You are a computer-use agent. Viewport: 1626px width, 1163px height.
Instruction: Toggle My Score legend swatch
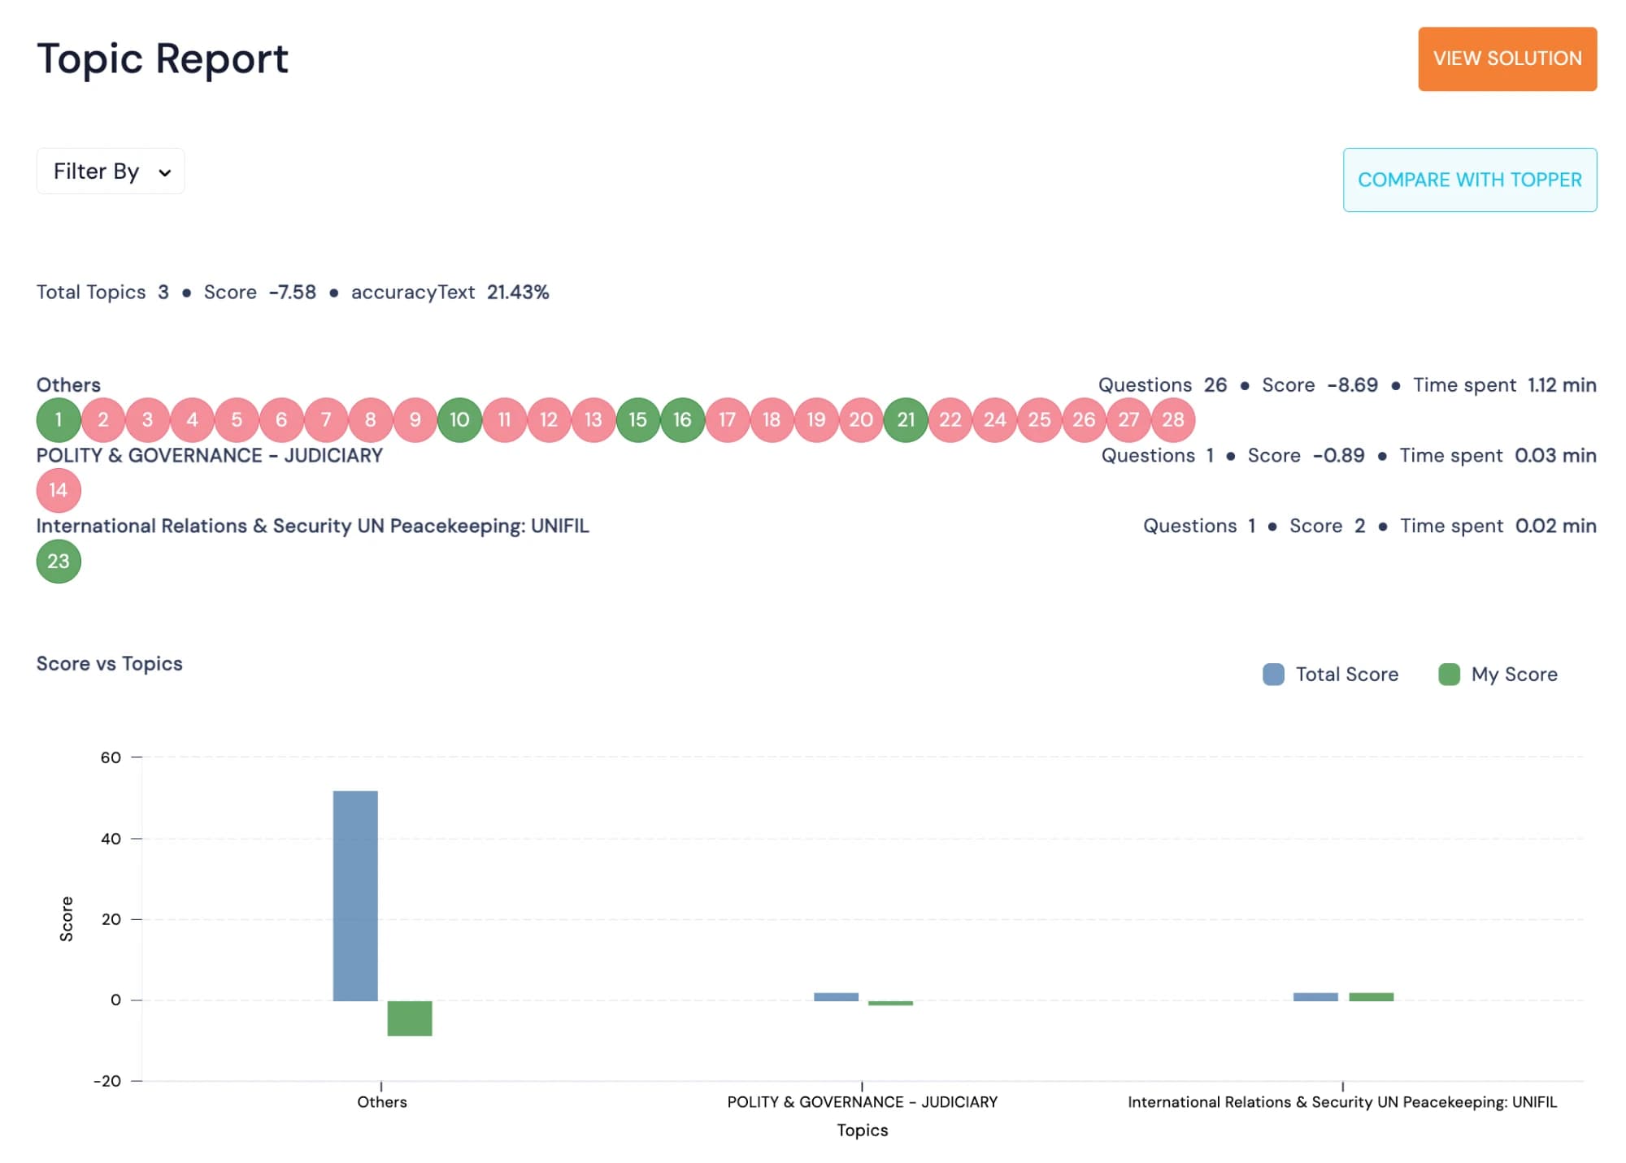pyautogui.click(x=1449, y=674)
